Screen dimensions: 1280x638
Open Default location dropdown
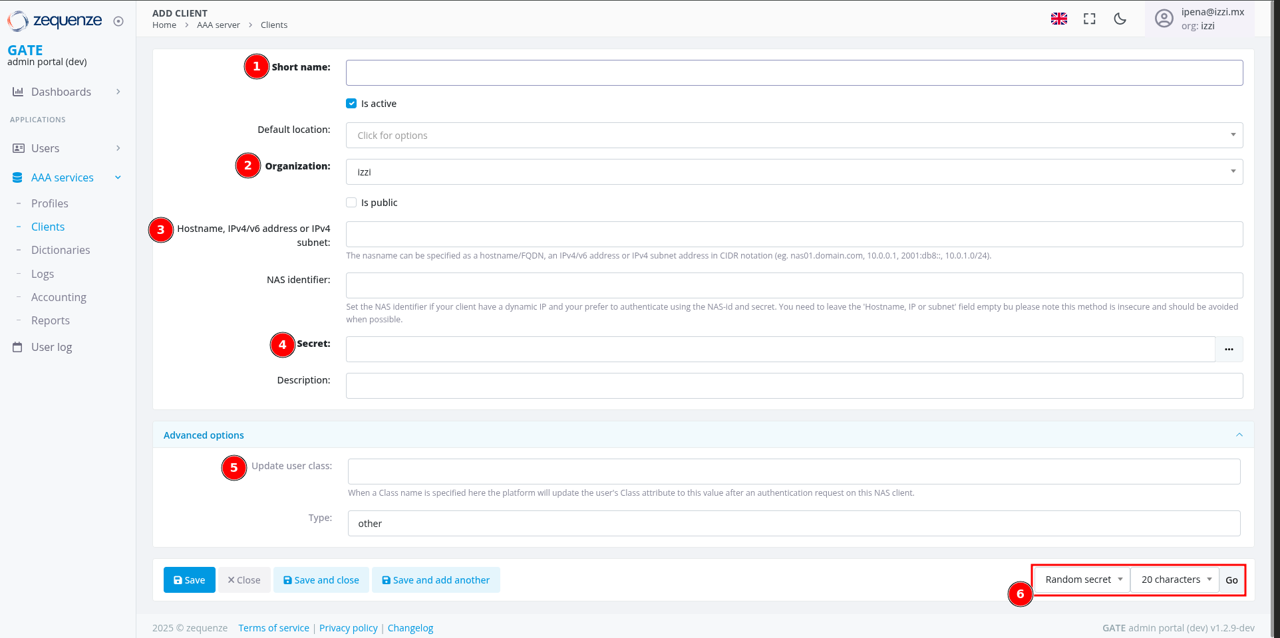click(794, 136)
